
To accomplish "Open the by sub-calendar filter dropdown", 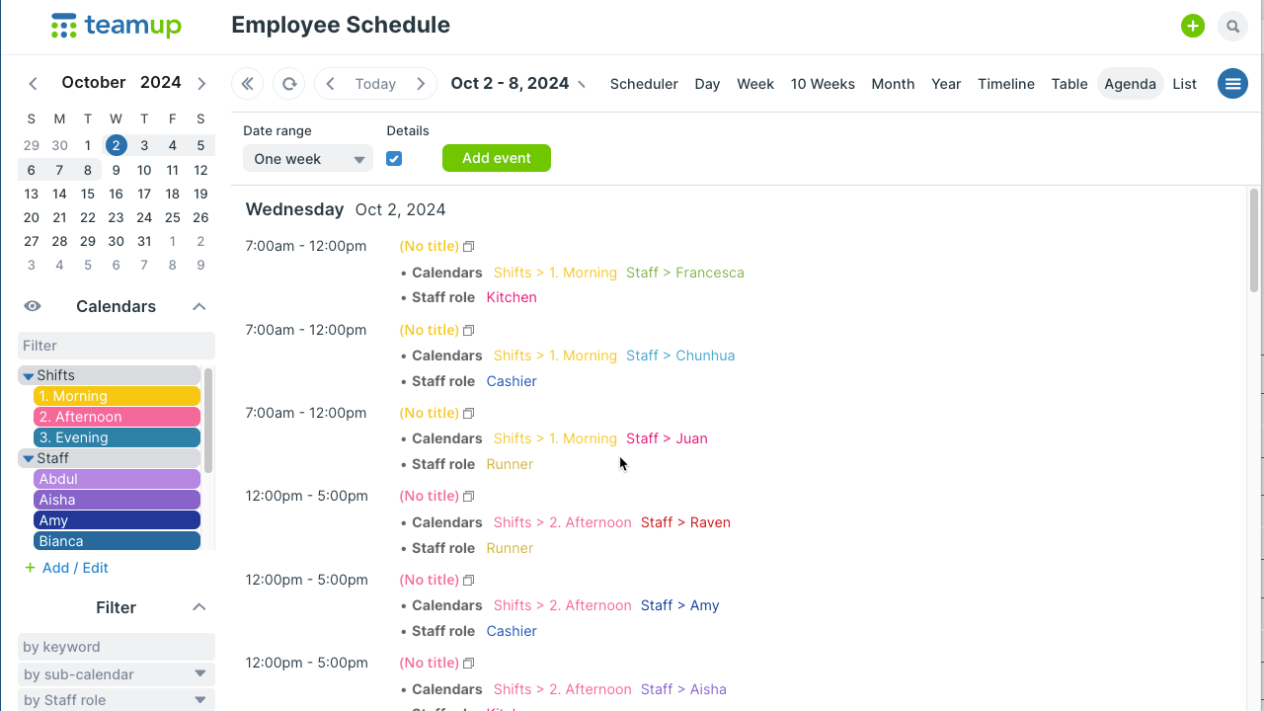I will tap(117, 674).
